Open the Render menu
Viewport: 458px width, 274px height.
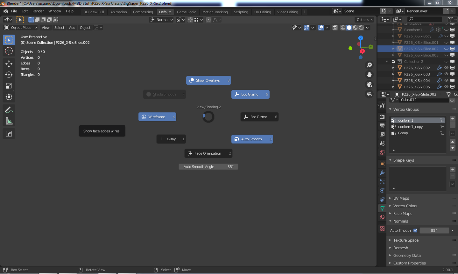[38, 11]
